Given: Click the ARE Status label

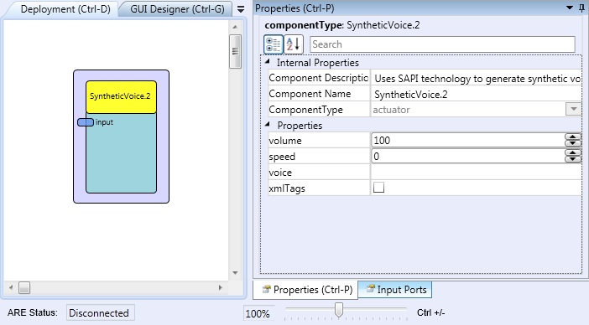Looking at the screenshot, I should [33, 312].
